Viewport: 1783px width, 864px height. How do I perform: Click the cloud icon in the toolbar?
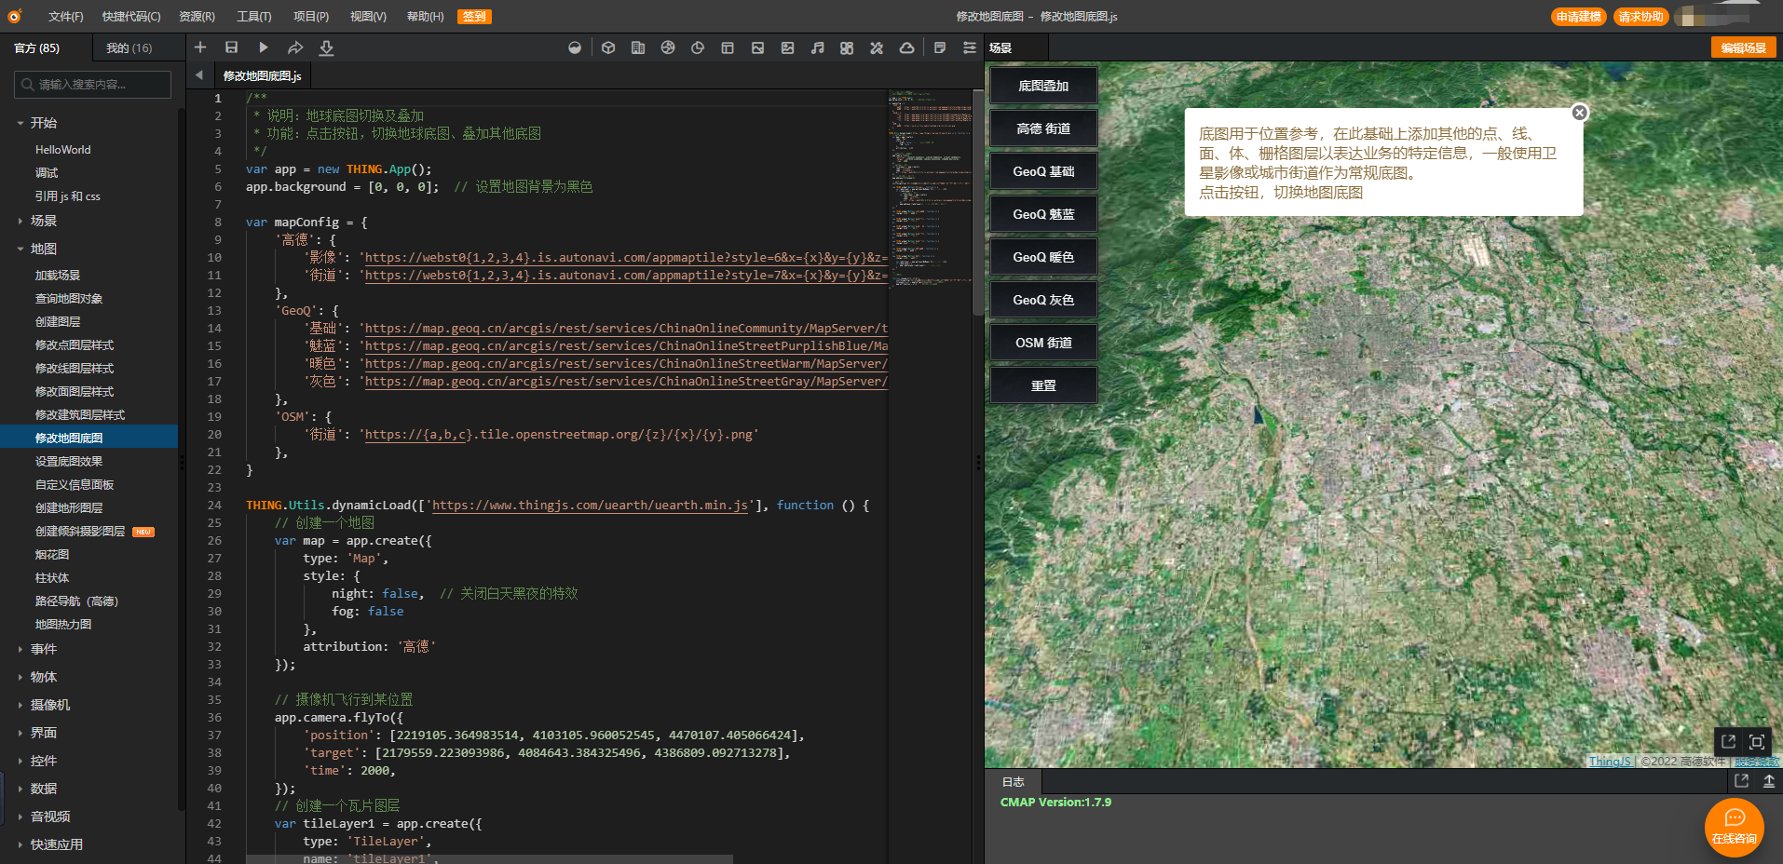(x=906, y=47)
